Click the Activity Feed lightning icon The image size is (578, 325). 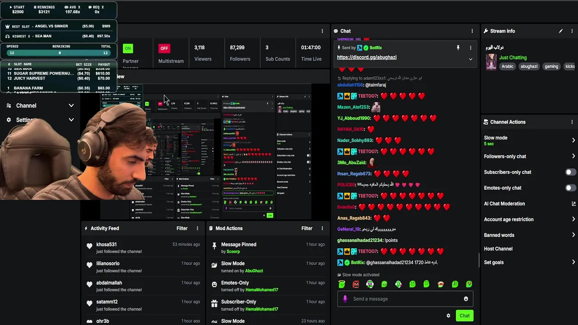tap(86, 228)
